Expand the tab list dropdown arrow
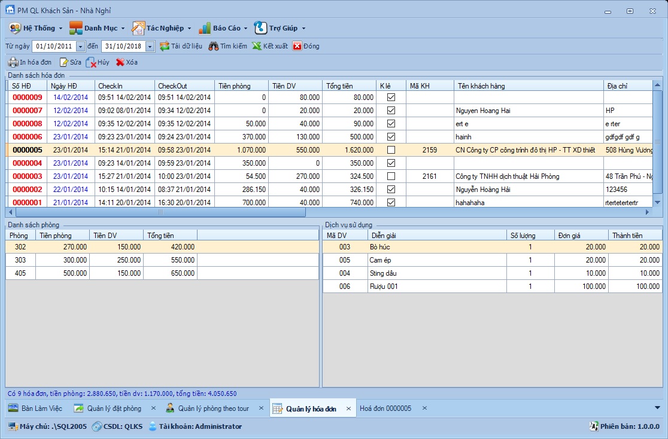The height and width of the screenshot is (439, 668). 658,408
